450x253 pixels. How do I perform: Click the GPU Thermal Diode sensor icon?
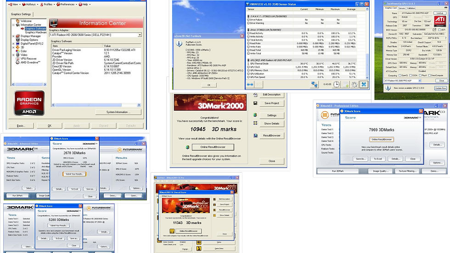coord(248,64)
